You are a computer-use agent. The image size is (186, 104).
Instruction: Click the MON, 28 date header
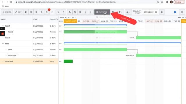click(x=104, y=21)
